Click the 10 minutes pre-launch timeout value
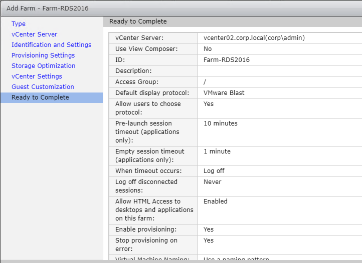Viewport: 362px width, 263px height. click(221, 123)
